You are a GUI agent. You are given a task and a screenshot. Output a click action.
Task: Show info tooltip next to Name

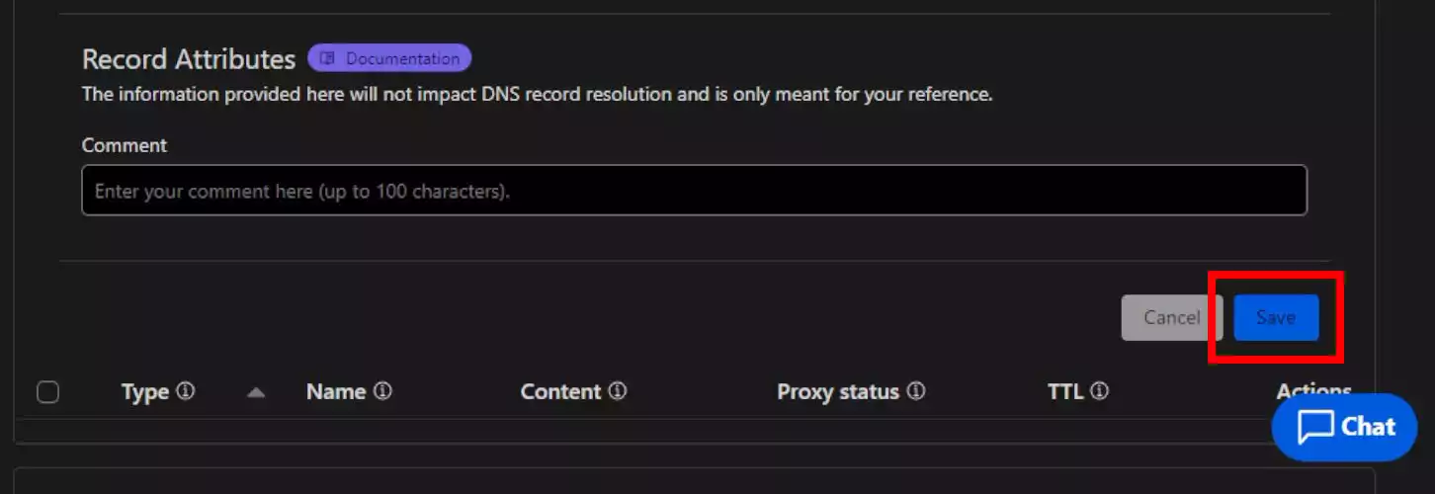(x=382, y=391)
